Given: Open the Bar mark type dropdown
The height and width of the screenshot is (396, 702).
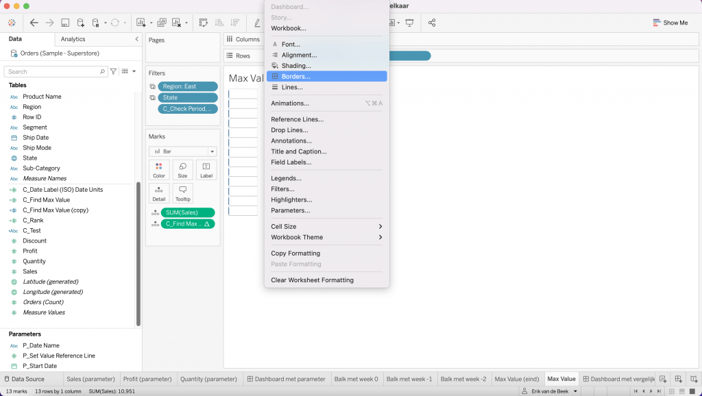Looking at the screenshot, I should coord(182,151).
